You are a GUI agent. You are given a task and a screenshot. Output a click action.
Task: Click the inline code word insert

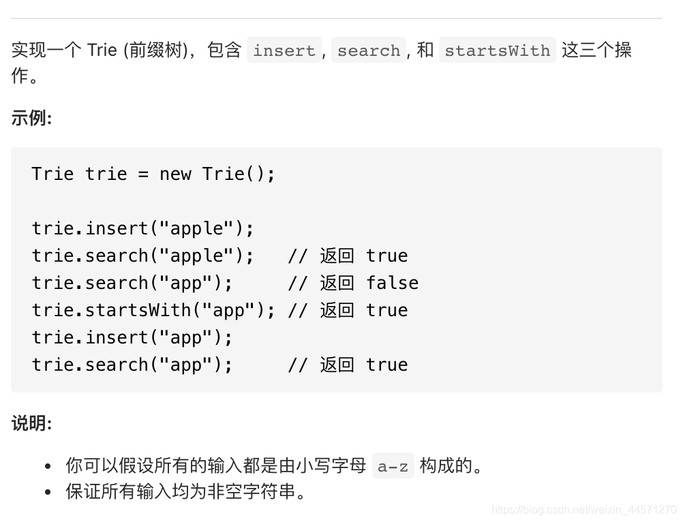tap(284, 50)
